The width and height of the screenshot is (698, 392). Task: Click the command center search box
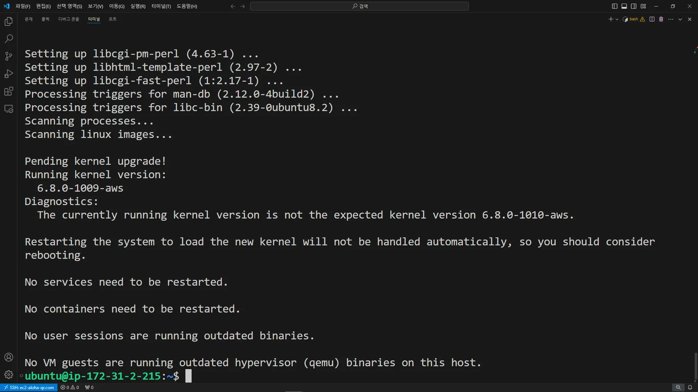[359, 6]
